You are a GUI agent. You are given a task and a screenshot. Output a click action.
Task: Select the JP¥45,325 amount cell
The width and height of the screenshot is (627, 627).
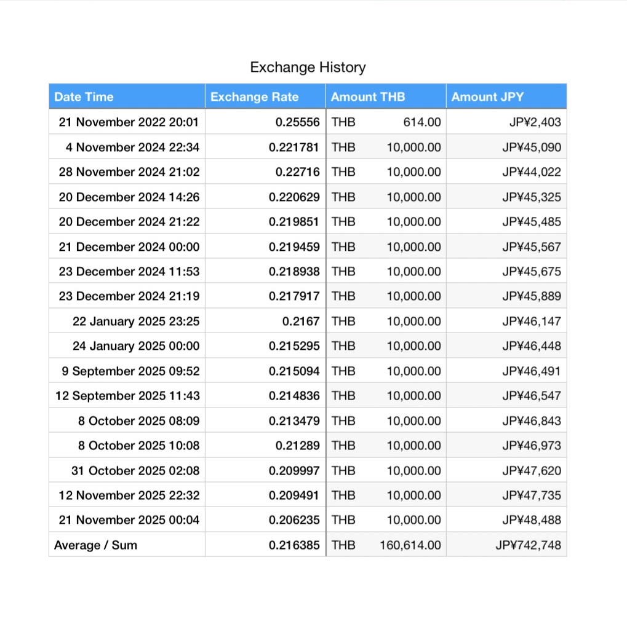[506, 197]
